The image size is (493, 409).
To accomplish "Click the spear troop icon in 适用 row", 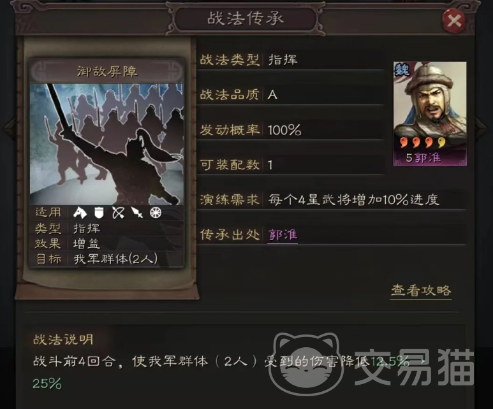I will click(x=137, y=213).
